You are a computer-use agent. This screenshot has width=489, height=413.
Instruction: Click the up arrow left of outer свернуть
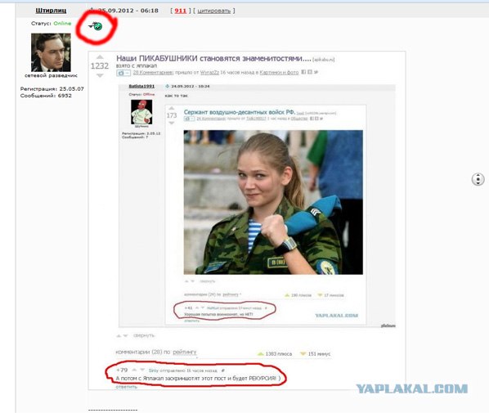pos(119,336)
